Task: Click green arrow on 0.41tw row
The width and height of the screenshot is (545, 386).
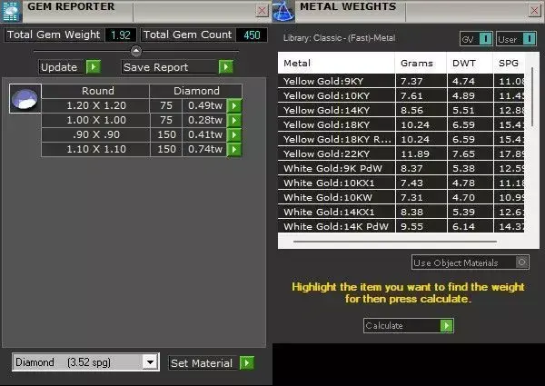Action: point(234,134)
